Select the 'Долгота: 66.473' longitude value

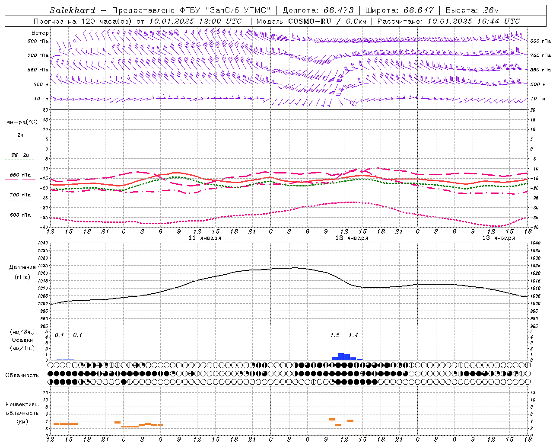click(318, 10)
